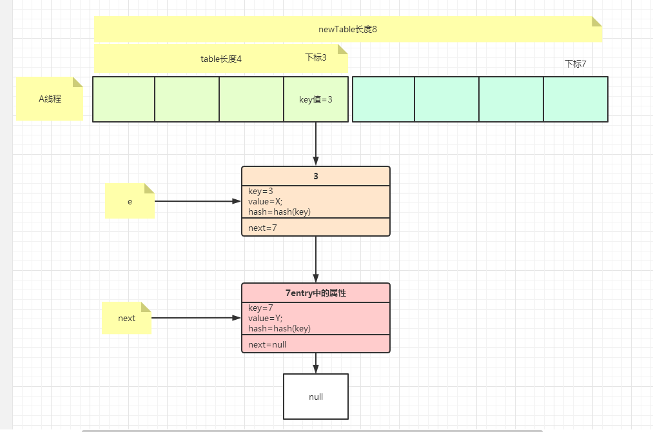Click the fold corner of the e note
The height and width of the screenshot is (432, 653).
click(149, 187)
